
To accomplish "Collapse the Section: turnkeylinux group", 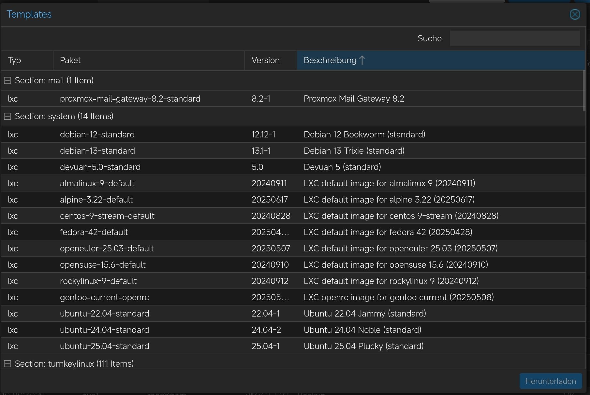I will click(x=7, y=364).
